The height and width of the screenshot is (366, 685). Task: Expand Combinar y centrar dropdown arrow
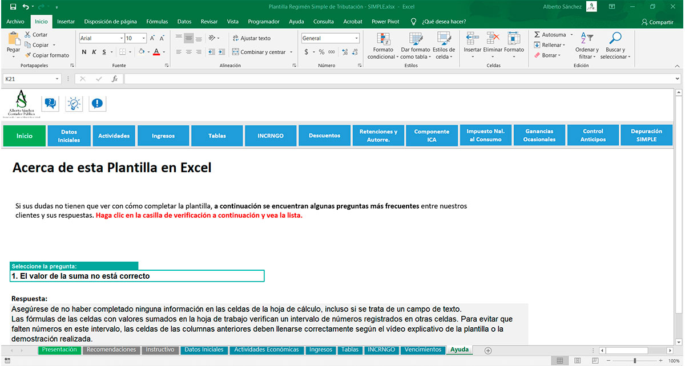[291, 52]
